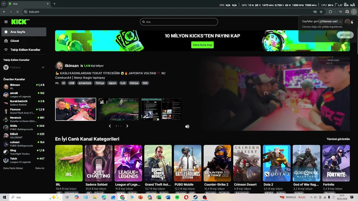Show hidden system tray icons chevron
This screenshot has width=358, height=201.
pos(311,197)
